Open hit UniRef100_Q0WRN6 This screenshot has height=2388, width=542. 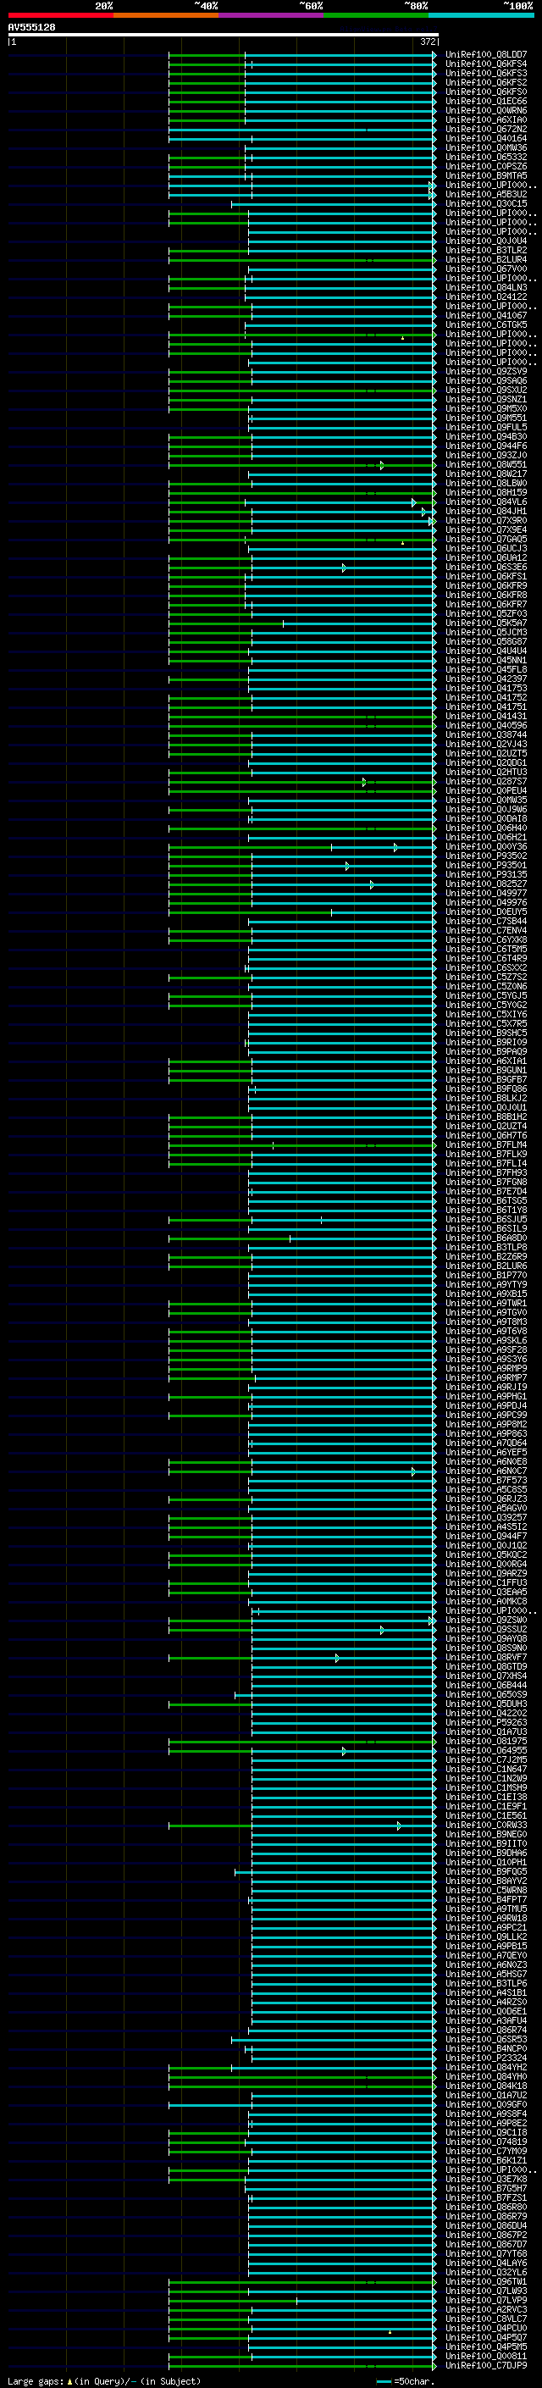[x=486, y=111]
